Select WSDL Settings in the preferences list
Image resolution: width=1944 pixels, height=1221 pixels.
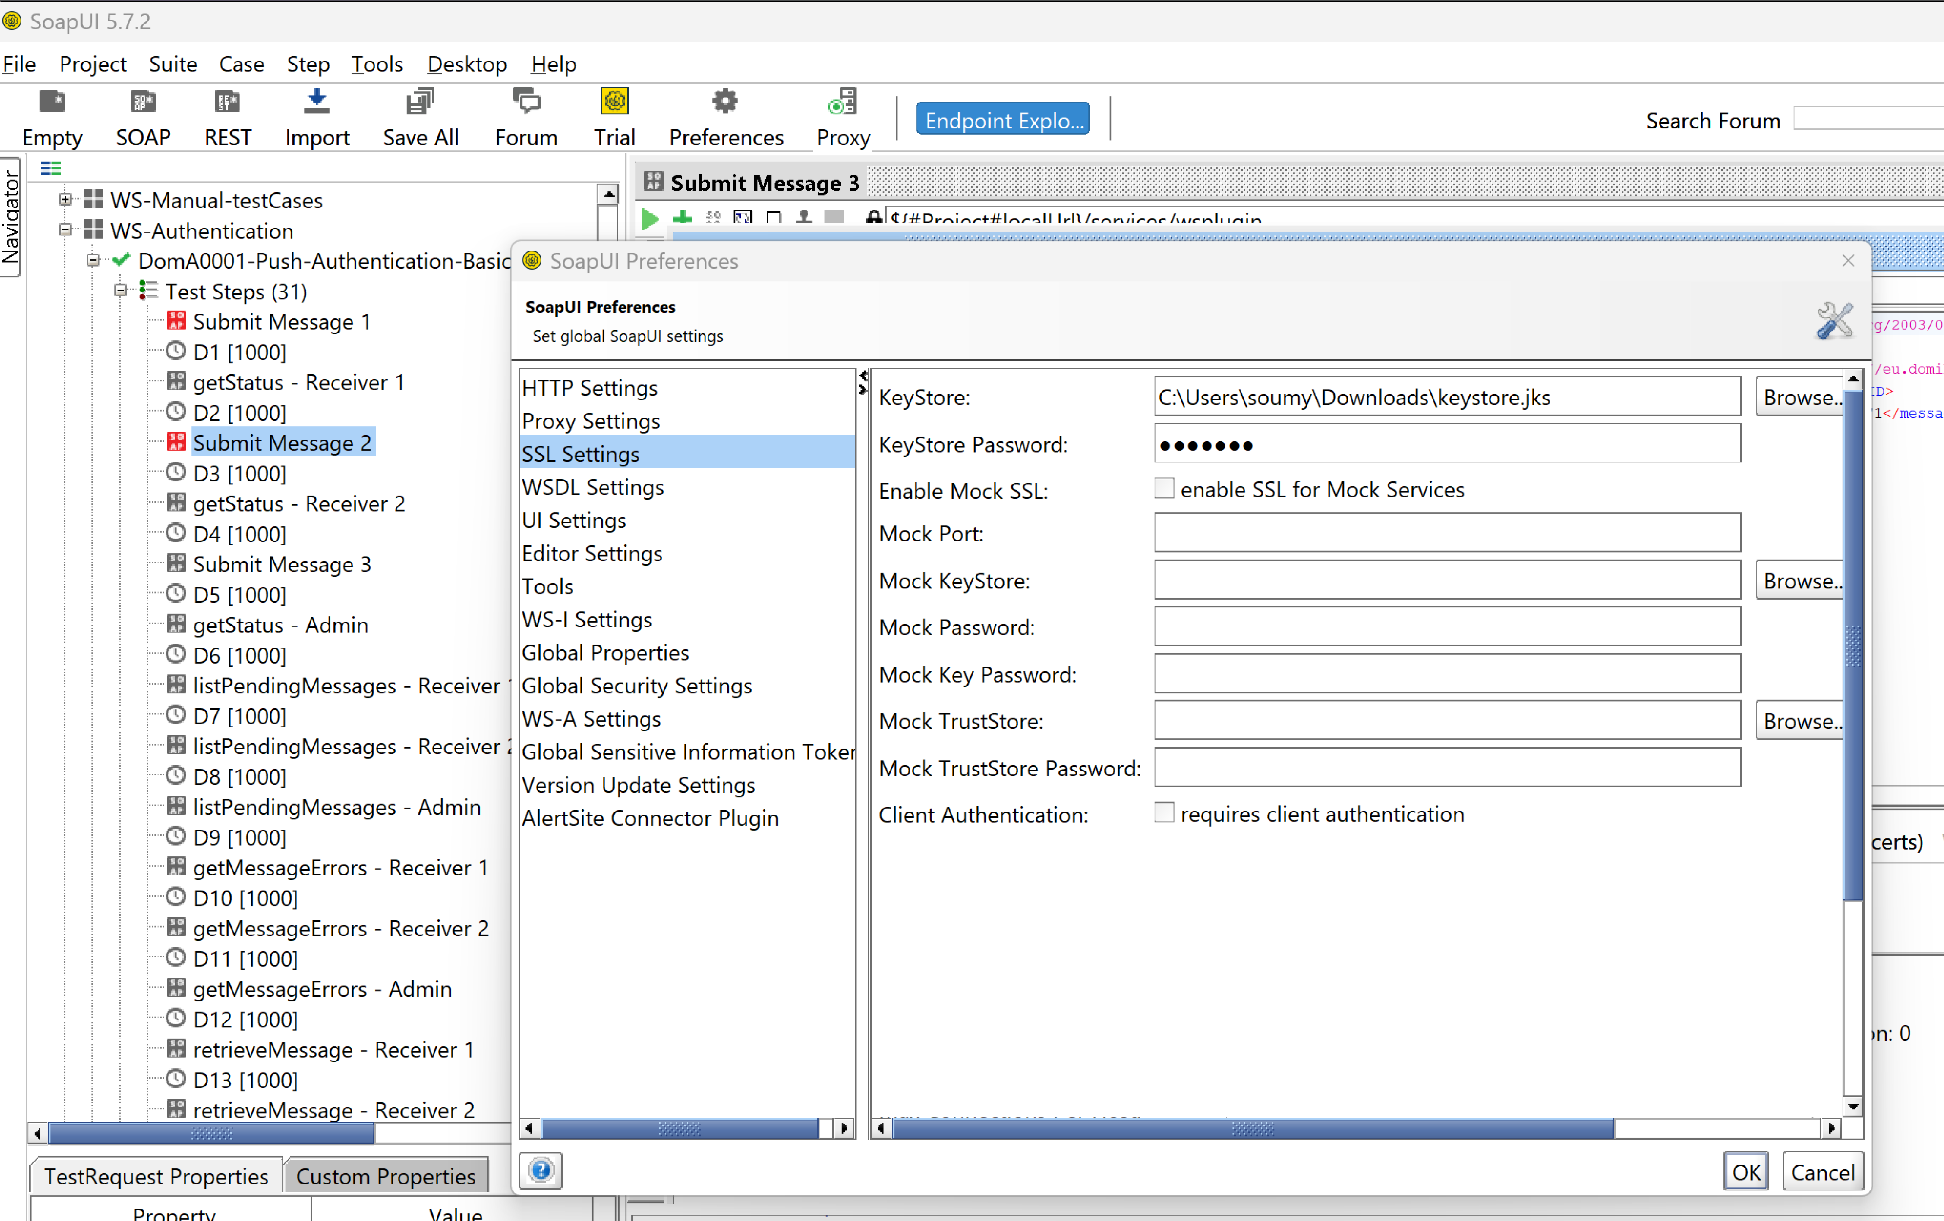(687, 487)
